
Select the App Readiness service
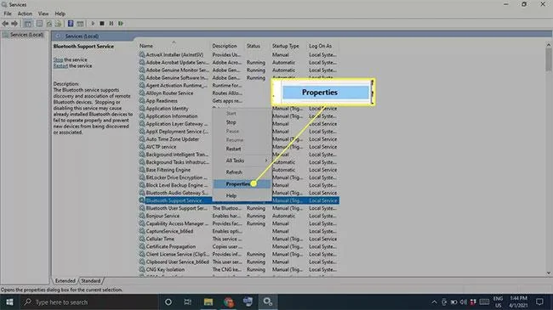click(239, 101)
